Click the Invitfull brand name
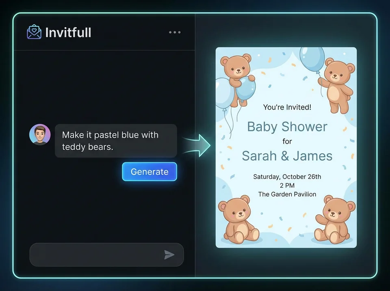The height and width of the screenshot is (291, 390). click(x=68, y=32)
